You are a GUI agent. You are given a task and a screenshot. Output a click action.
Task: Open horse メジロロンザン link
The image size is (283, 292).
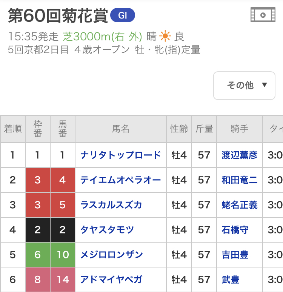[112, 255]
